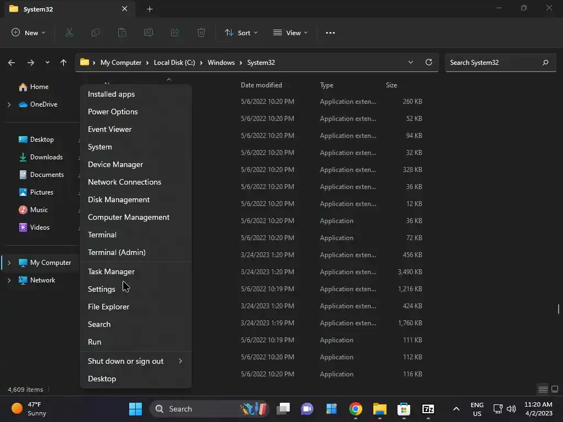The width and height of the screenshot is (563, 422).
Task: Choose Run from the menu
Action: coord(136,342)
